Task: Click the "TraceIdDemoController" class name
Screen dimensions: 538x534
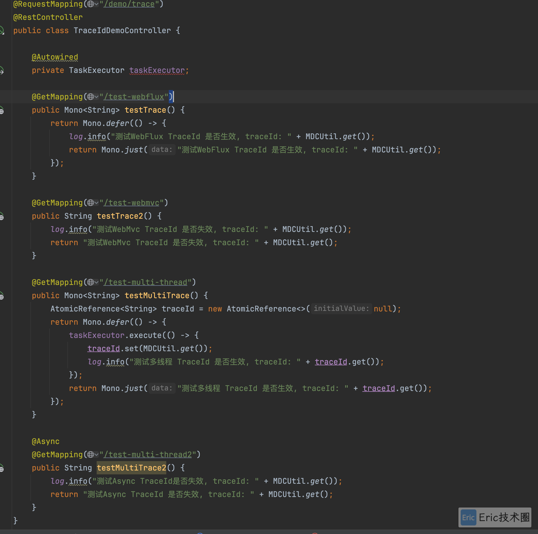Action: point(122,31)
